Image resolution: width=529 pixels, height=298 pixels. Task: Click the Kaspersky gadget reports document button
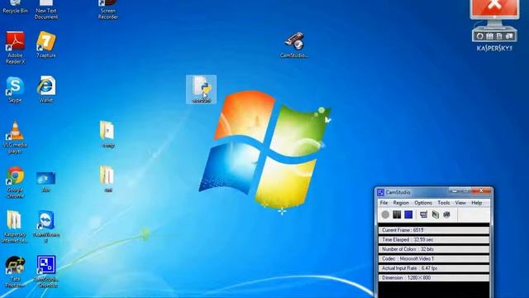(x=499, y=36)
